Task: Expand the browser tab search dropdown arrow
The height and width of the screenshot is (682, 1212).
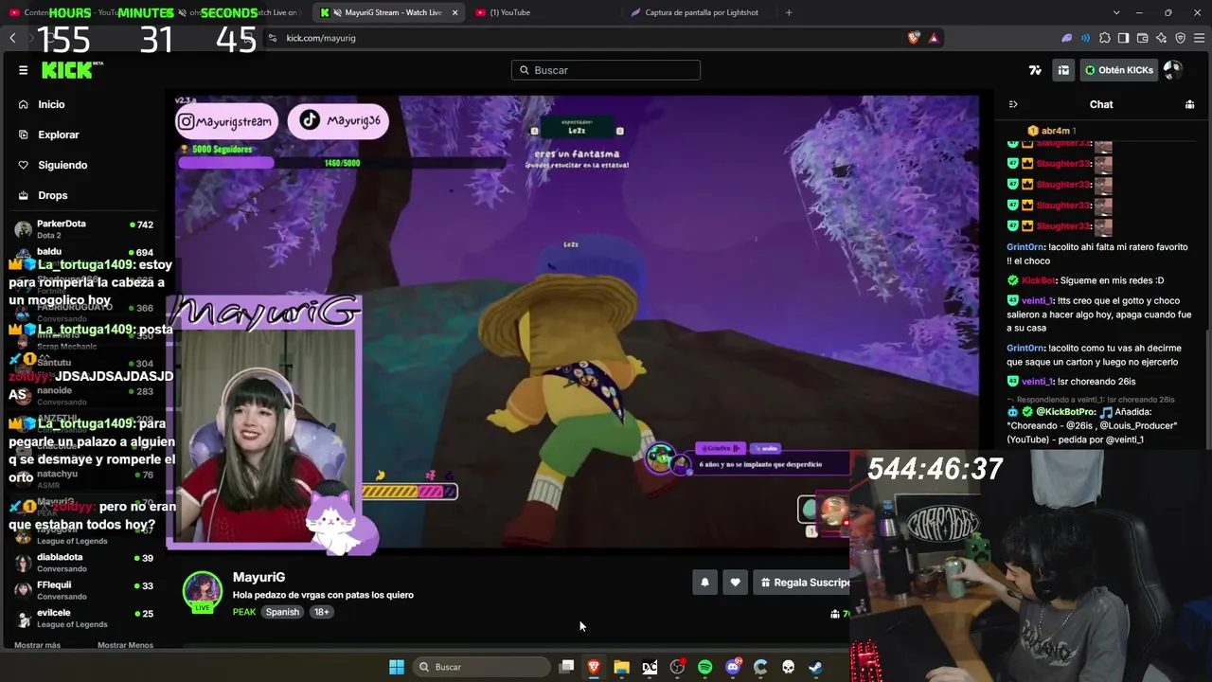Action: coord(1116,12)
